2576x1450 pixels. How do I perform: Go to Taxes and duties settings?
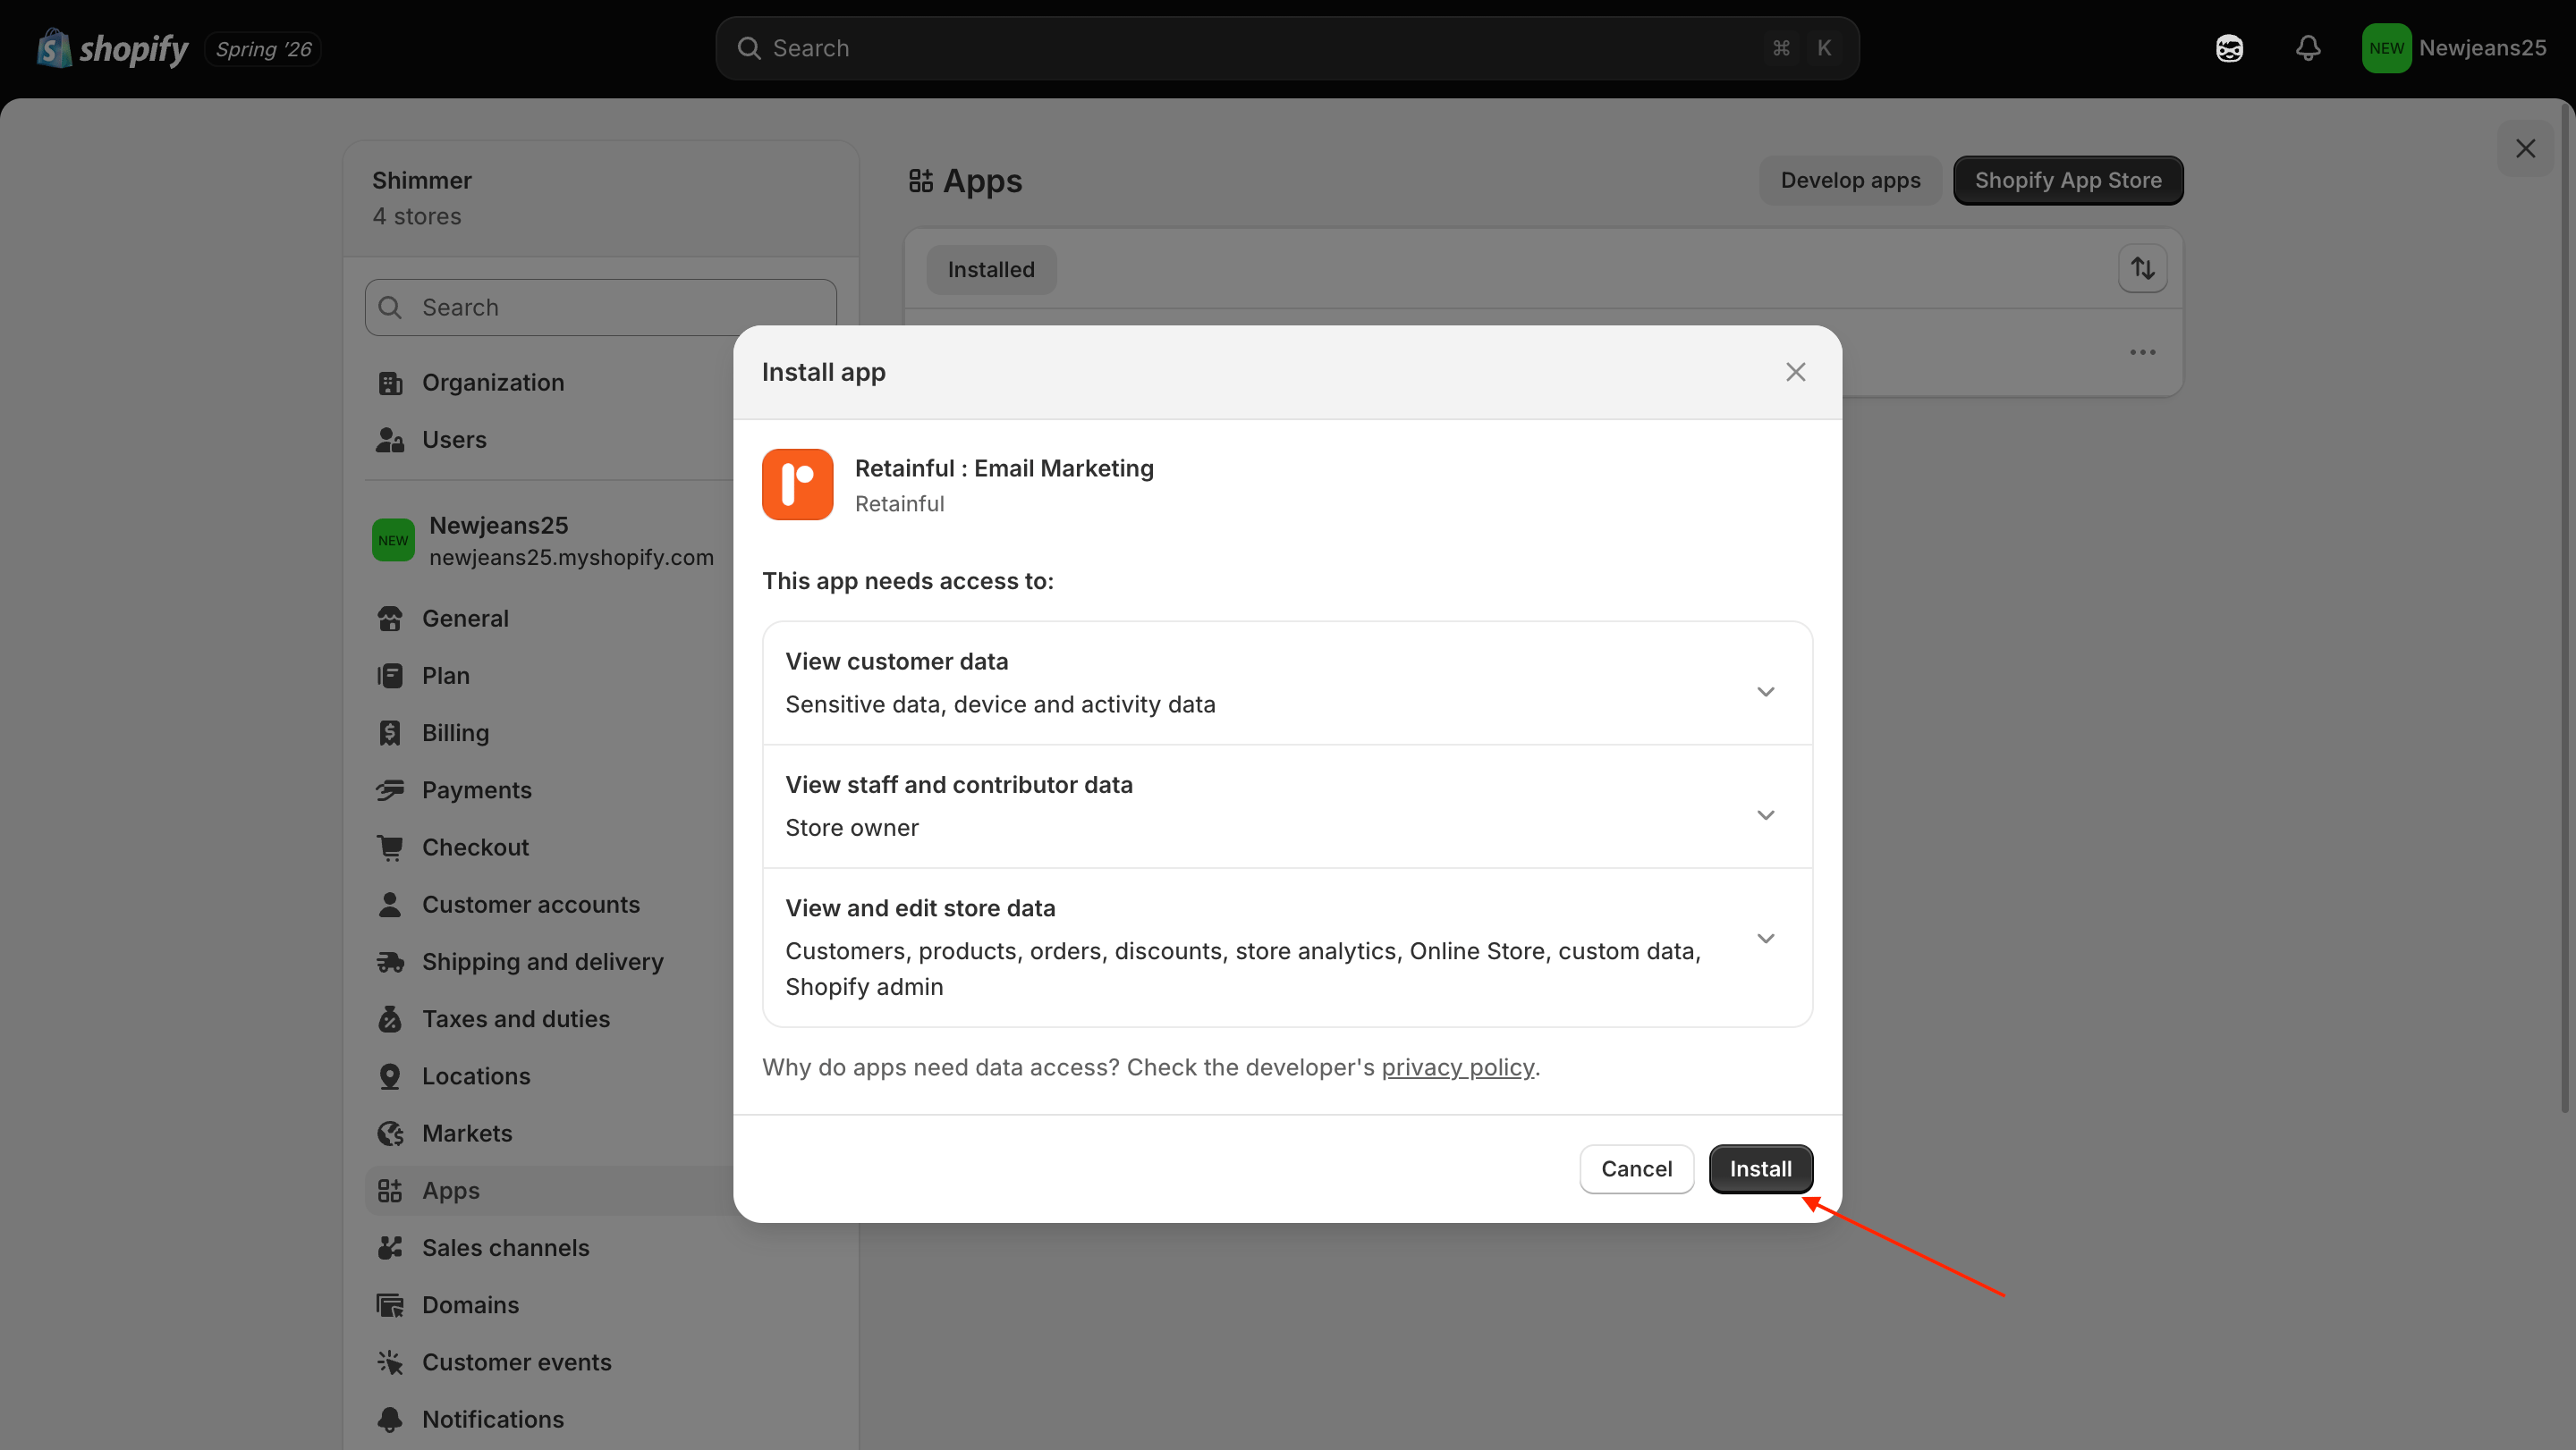pos(515,1018)
